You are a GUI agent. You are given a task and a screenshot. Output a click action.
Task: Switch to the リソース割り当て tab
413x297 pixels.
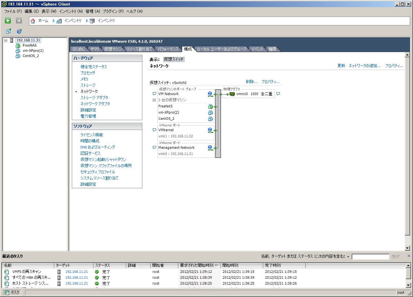pyautogui.click(x=139, y=49)
